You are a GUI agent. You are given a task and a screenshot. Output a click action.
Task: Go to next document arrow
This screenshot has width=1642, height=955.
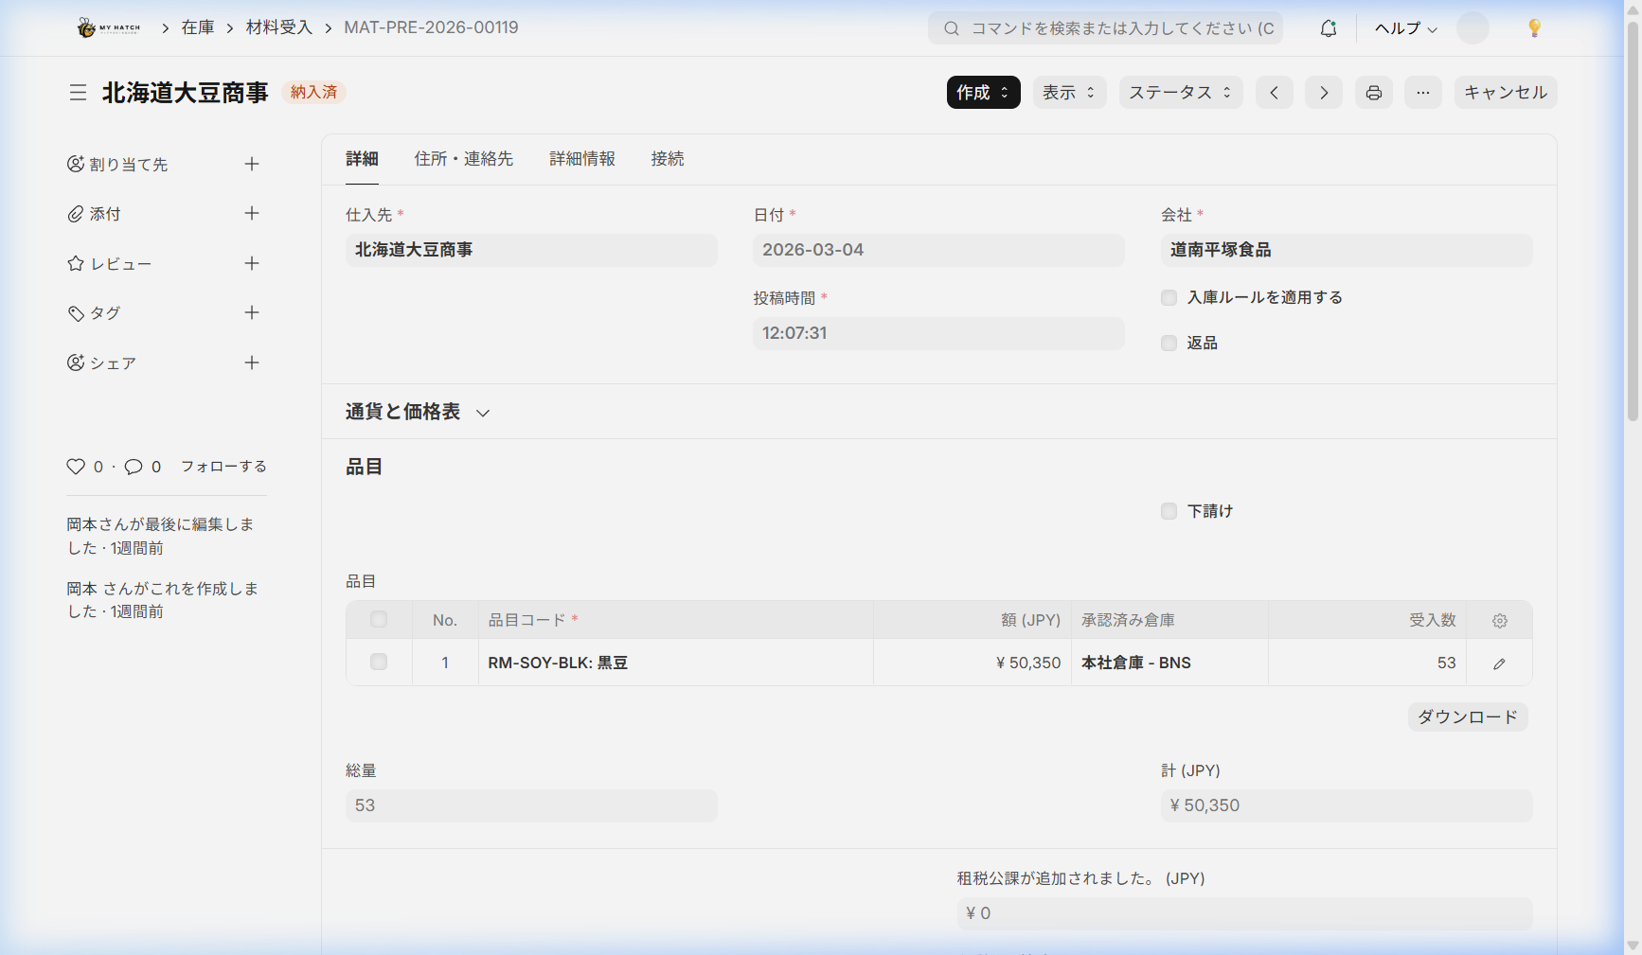(1323, 93)
